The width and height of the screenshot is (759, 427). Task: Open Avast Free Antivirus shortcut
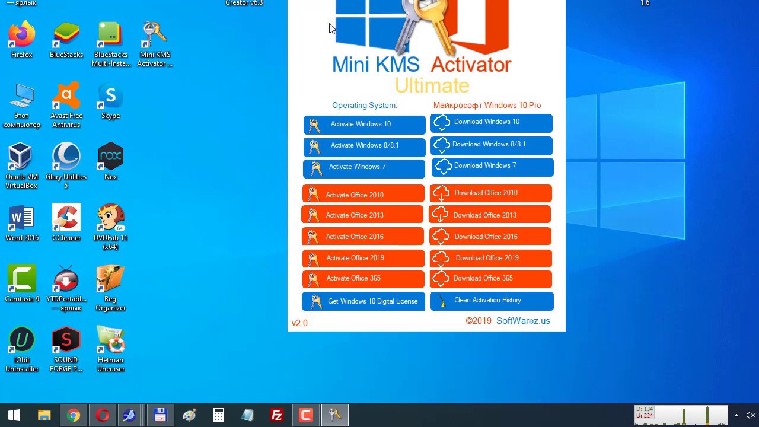[x=66, y=106]
